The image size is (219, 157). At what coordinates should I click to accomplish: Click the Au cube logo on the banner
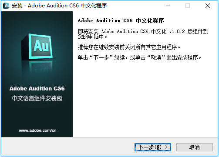point(37,47)
